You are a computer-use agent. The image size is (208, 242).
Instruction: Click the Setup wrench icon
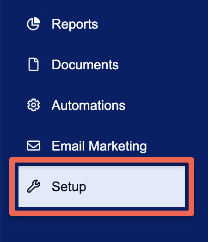(x=33, y=186)
